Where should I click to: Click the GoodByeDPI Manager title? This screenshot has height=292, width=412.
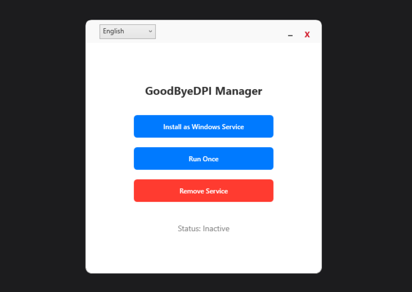click(203, 91)
